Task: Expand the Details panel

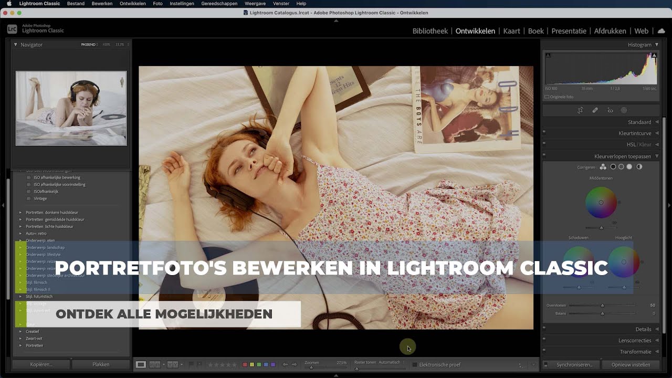Action: coord(657,329)
